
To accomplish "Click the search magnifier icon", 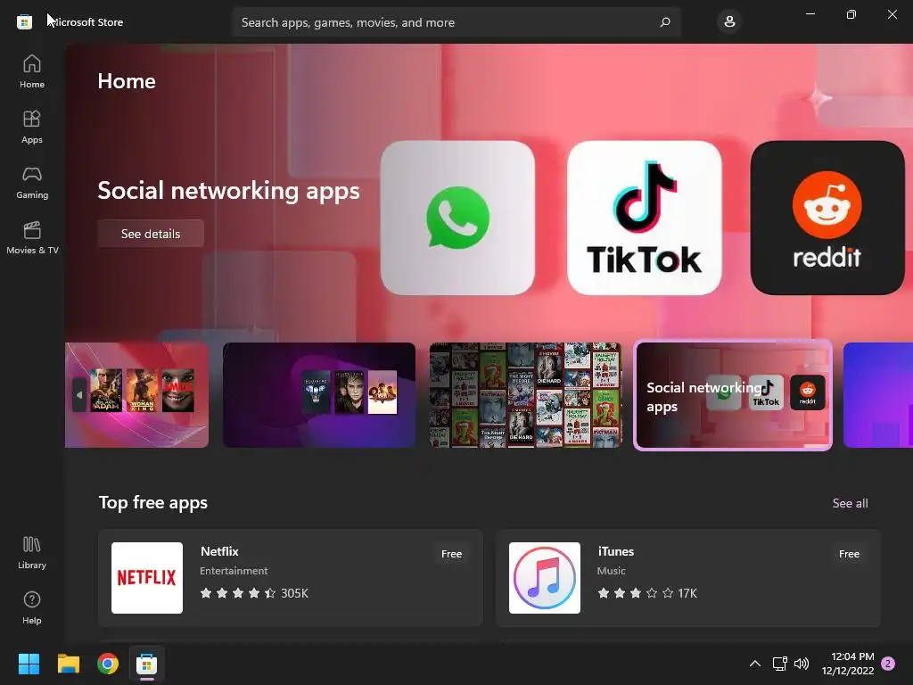I will coord(665,22).
